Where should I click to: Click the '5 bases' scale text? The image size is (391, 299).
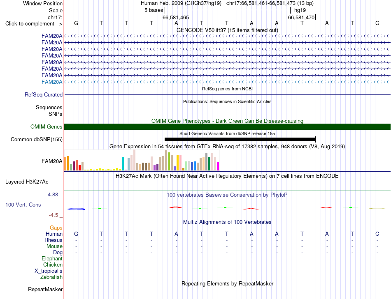[154, 10]
